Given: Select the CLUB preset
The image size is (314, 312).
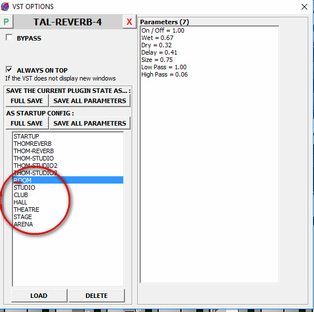Looking at the screenshot, I should (x=68, y=195).
